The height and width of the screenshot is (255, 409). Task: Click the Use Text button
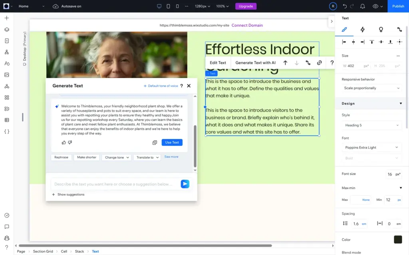click(172, 142)
